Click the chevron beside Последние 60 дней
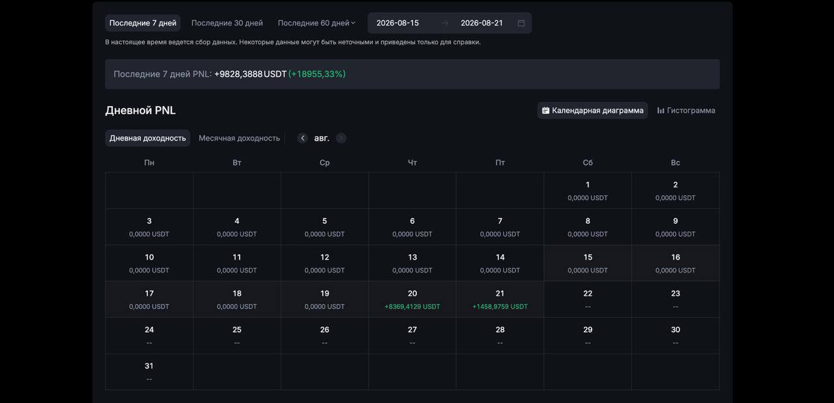This screenshot has height=403, width=834. (x=353, y=23)
